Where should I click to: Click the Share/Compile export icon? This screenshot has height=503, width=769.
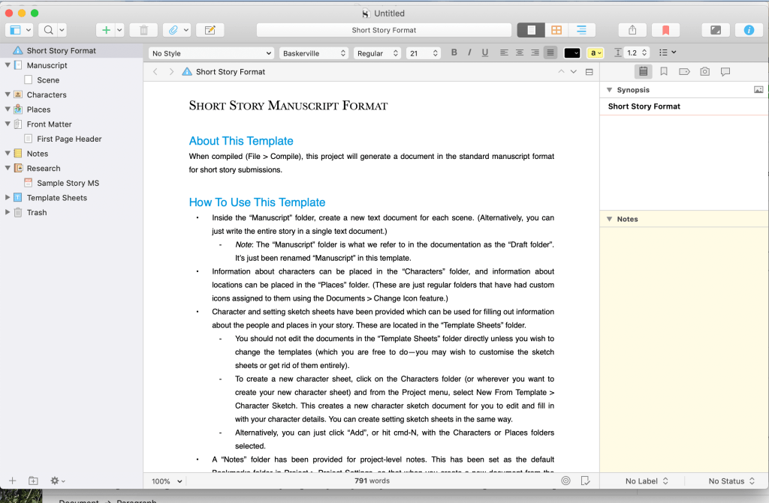click(x=632, y=30)
